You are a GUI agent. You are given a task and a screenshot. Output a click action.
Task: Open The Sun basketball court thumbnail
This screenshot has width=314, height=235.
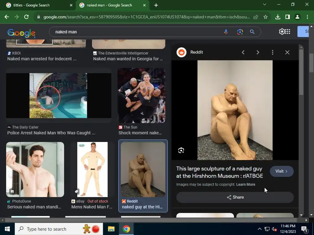(141, 95)
